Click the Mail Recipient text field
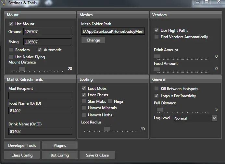The width and height of the screenshot is (225, 164). point(40,96)
